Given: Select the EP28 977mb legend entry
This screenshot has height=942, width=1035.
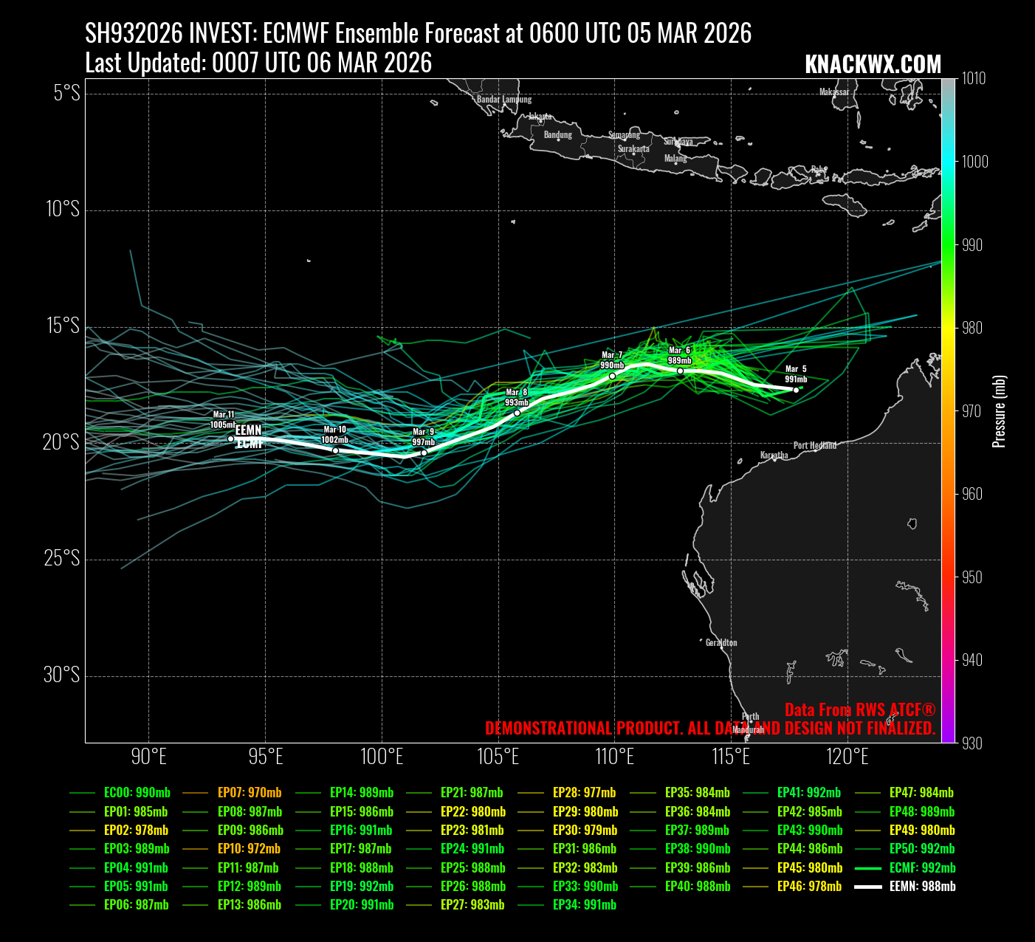Looking at the screenshot, I should pyautogui.click(x=584, y=793).
